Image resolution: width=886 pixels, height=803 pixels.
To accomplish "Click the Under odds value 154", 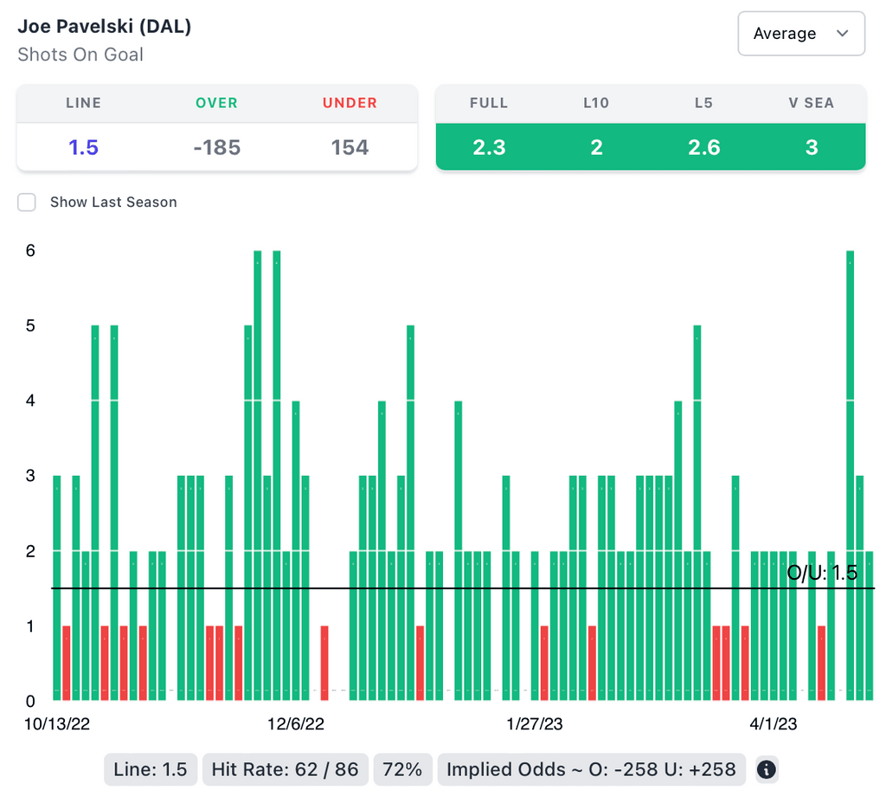I will [350, 148].
